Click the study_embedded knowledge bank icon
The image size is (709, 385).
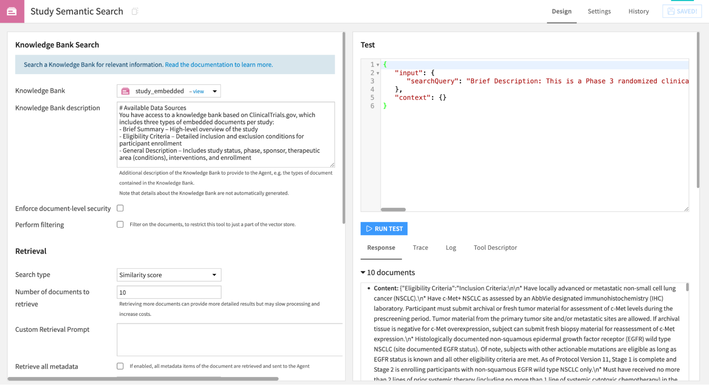125,91
